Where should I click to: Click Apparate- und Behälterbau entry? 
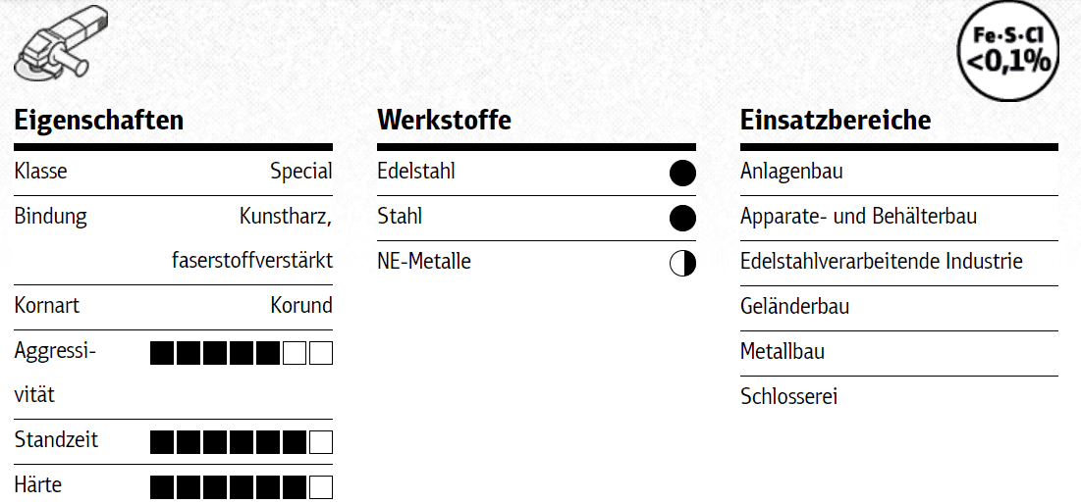(858, 217)
